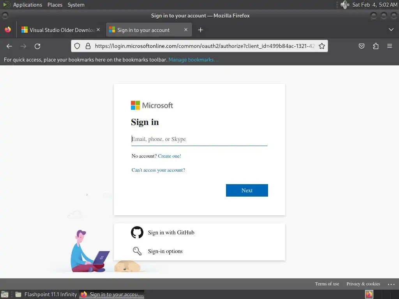The width and height of the screenshot is (399, 299).
Task: Open Terms of use link
Action: 327,284
